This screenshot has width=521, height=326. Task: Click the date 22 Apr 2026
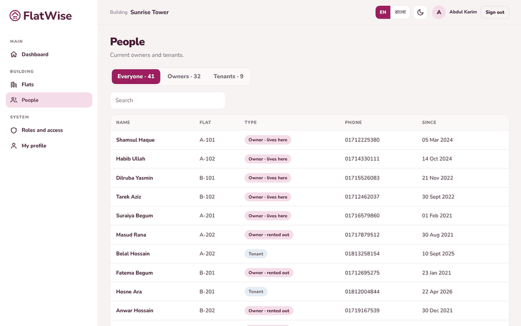[437, 292]
